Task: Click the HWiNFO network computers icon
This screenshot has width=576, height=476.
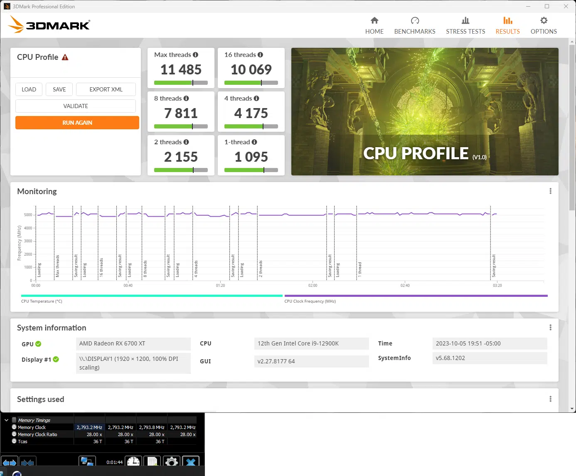Action: pos(87,462)
